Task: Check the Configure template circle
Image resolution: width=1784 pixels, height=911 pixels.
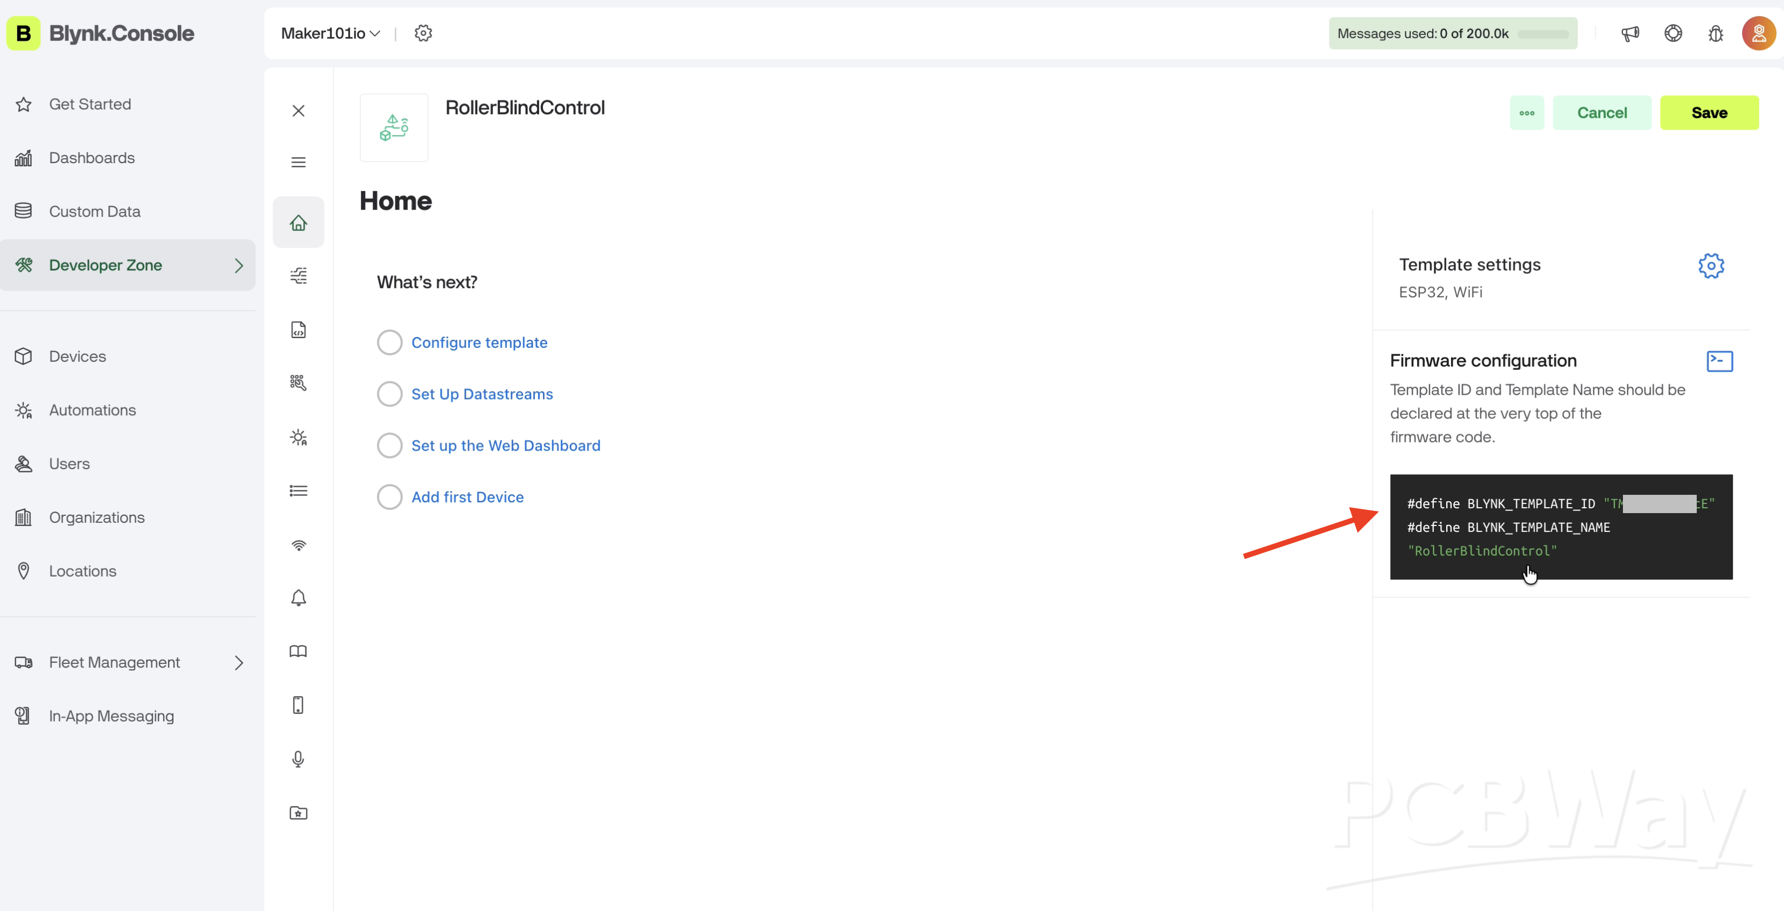Action: click(389, 342)
